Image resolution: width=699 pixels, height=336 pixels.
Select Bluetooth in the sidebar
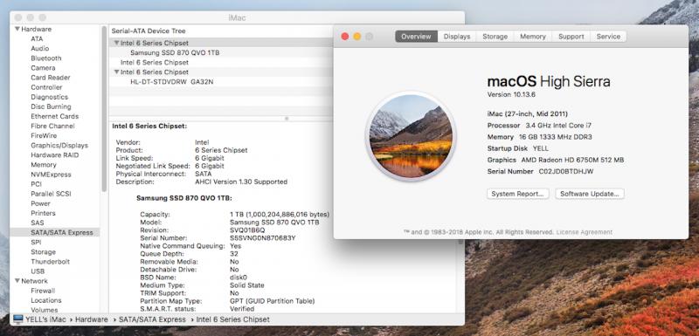click(46, 58)
